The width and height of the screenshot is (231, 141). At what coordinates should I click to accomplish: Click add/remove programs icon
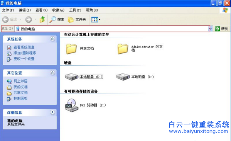coord(9,53)
